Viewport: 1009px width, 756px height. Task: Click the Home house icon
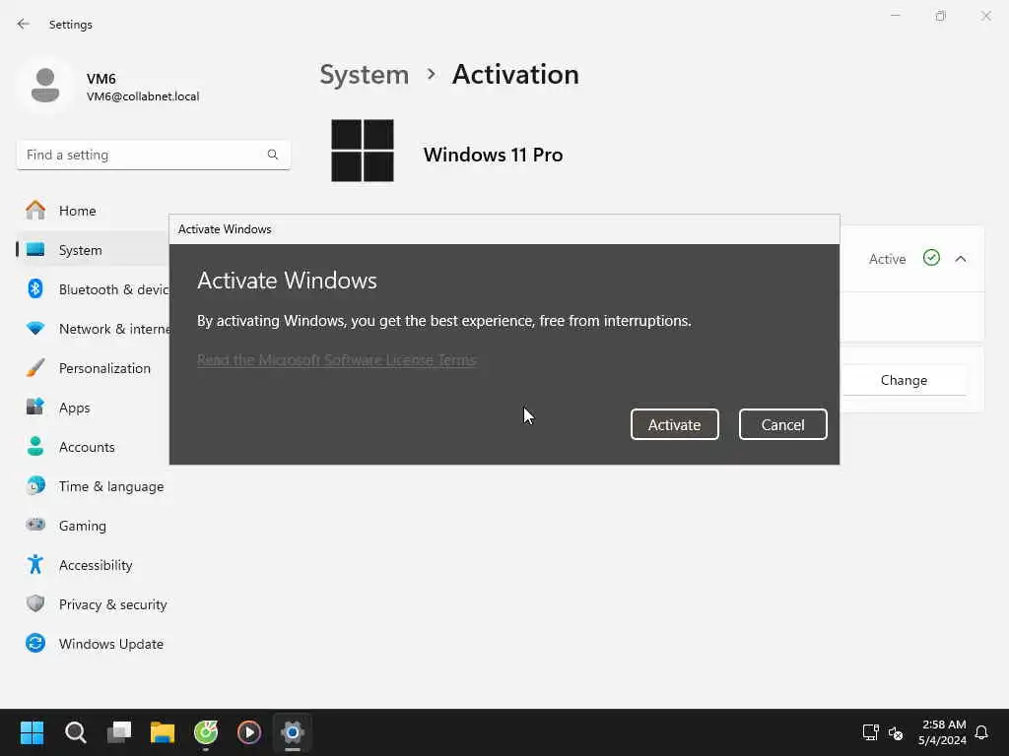35,210
